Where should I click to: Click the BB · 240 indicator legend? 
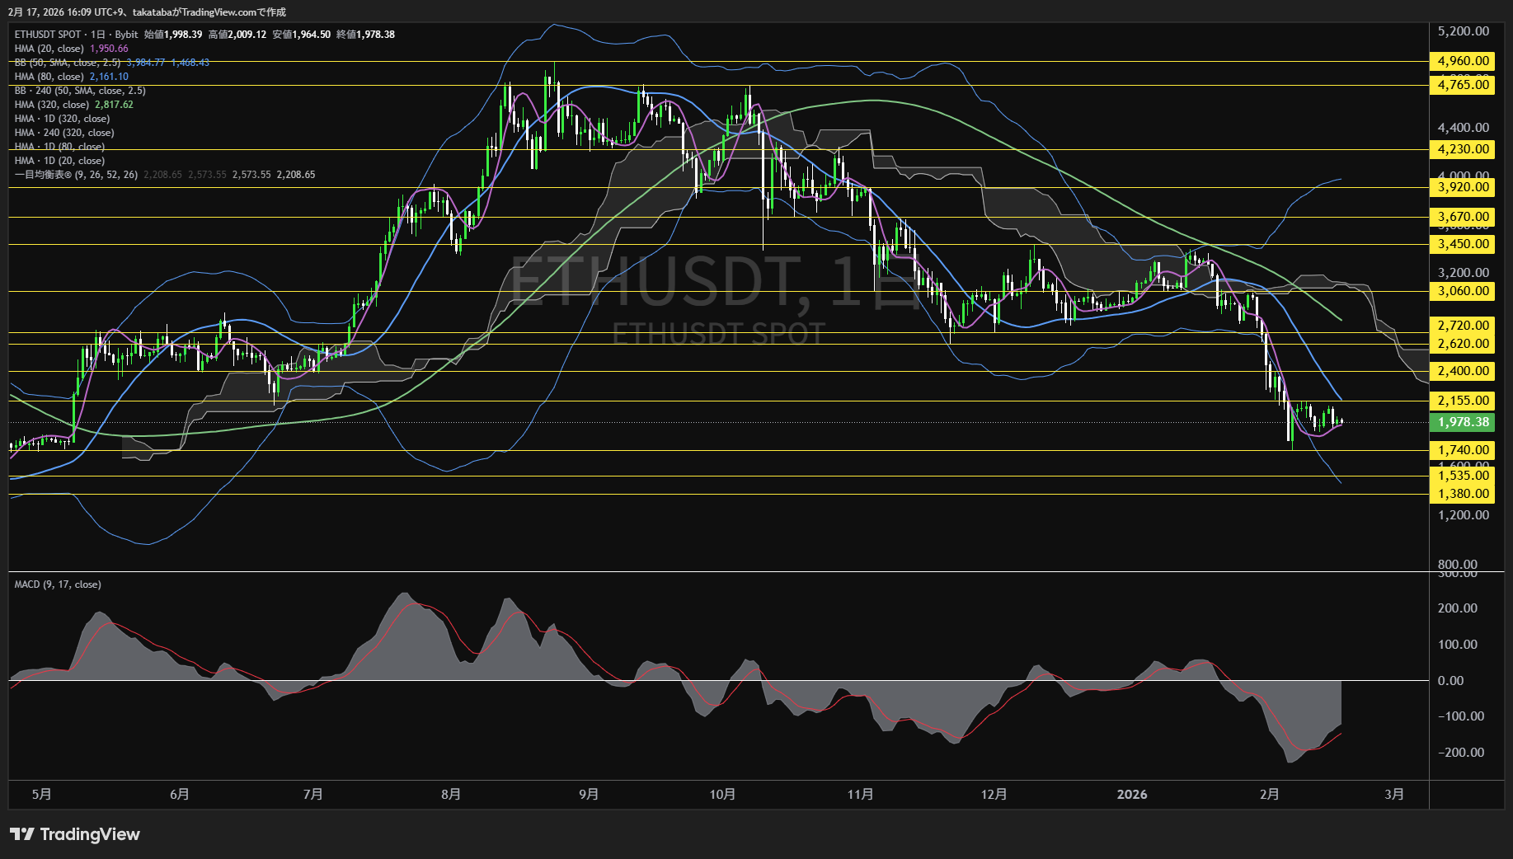80,91
